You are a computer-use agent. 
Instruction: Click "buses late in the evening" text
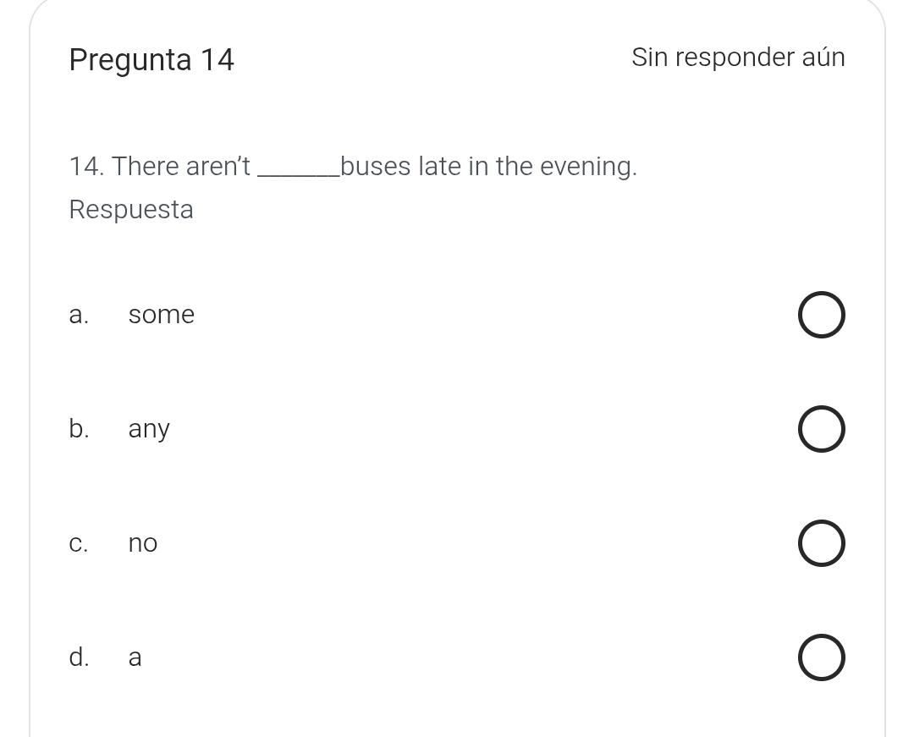[x=488, y=167]
